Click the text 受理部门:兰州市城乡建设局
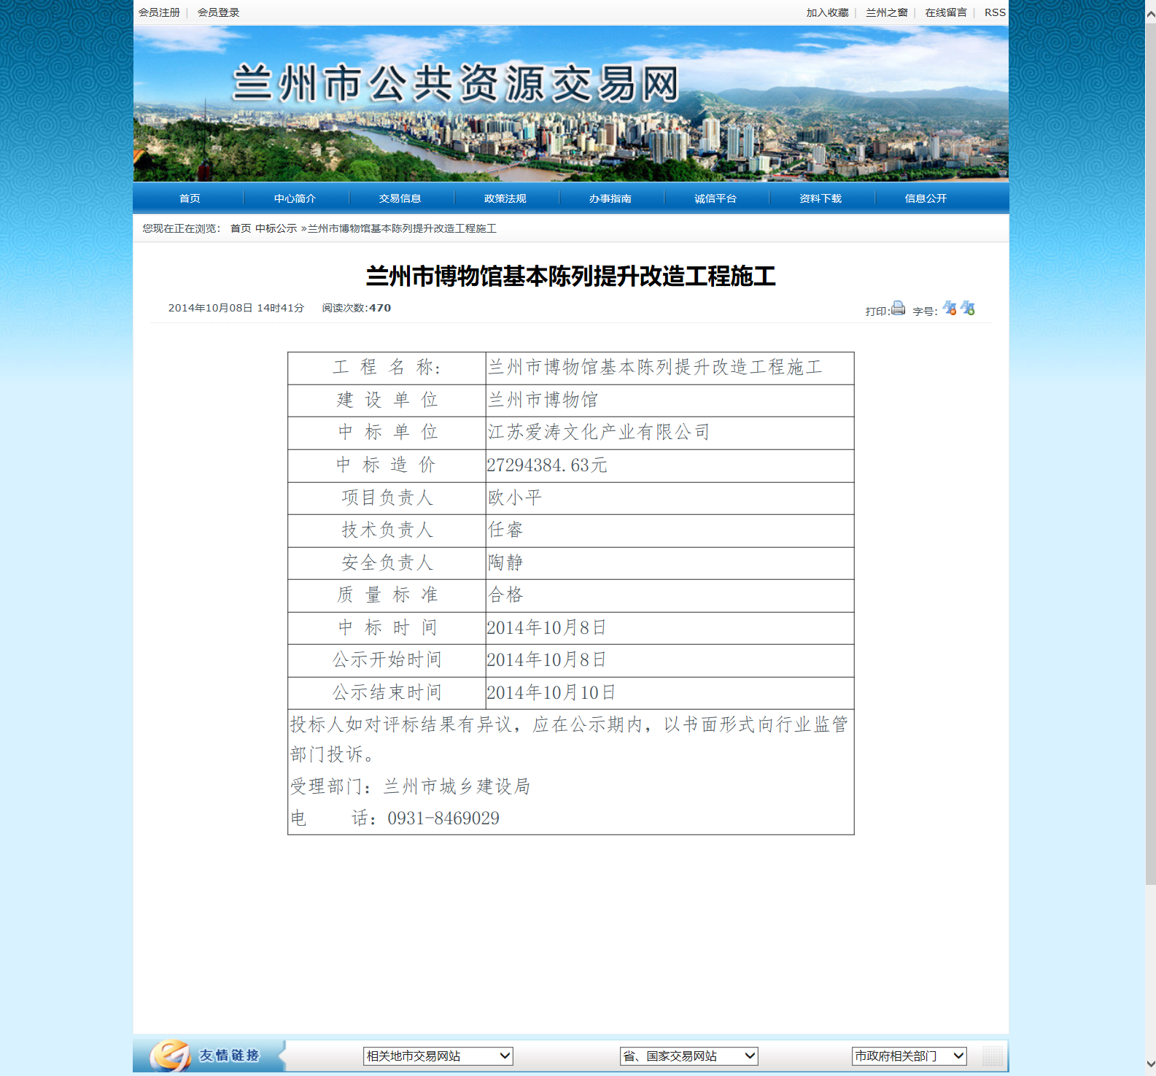This screenshot has height=1076, width=1156. (x=410, y=786)
